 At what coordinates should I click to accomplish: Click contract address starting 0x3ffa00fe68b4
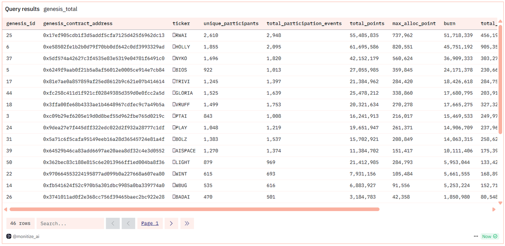(x=104, y=104)
